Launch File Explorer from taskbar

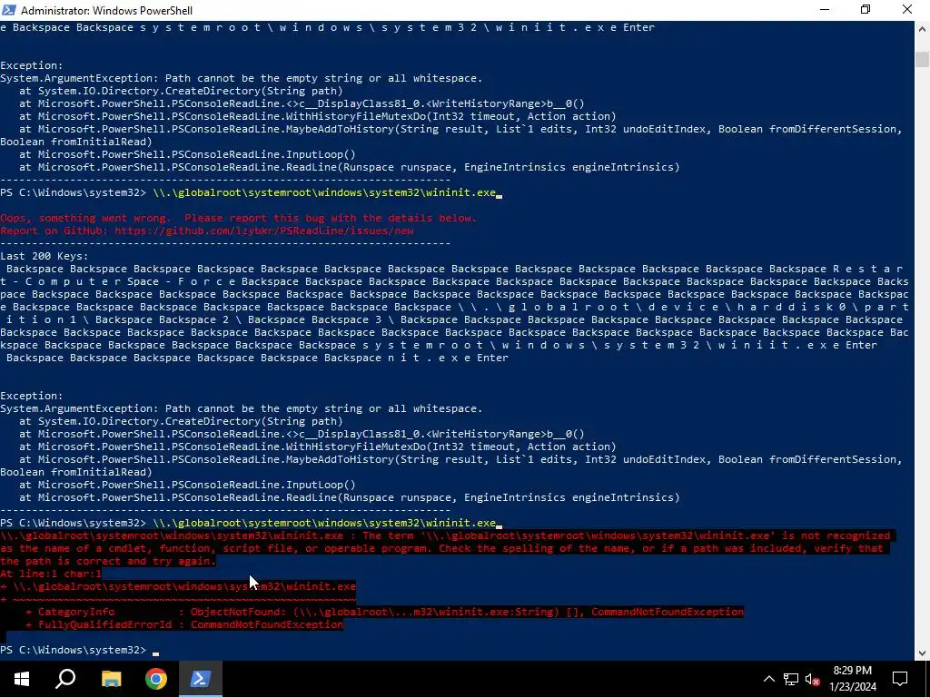[111, 679]
